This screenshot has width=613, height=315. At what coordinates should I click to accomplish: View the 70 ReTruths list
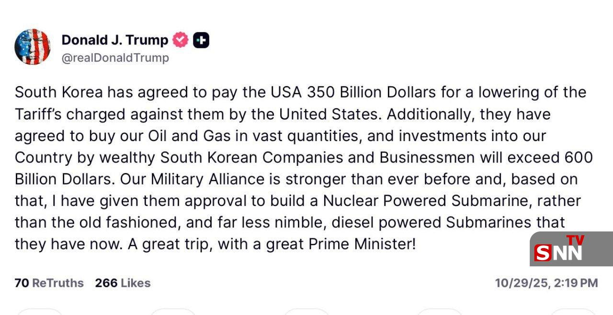pos(49,283)
